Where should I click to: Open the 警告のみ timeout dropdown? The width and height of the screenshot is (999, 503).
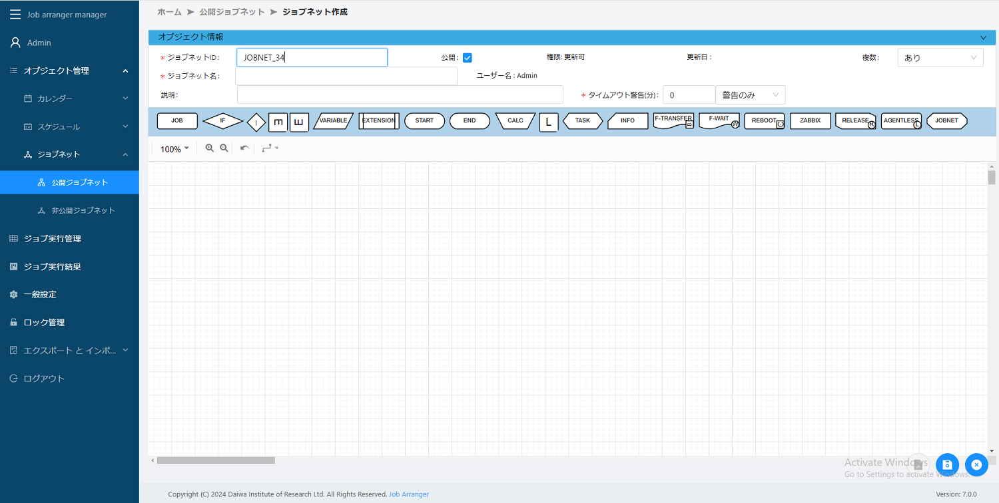pos(750,94)
